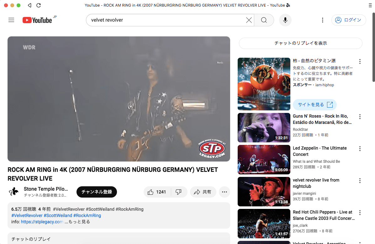375x244 pixels.
Task: Open Stone Temple Pilots channel name
Action: coord(46,189)
